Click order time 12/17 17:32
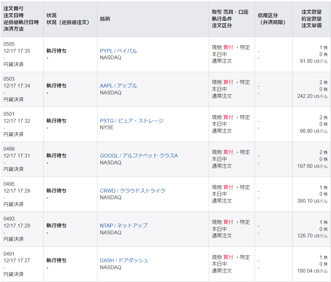 pos(17,121)
